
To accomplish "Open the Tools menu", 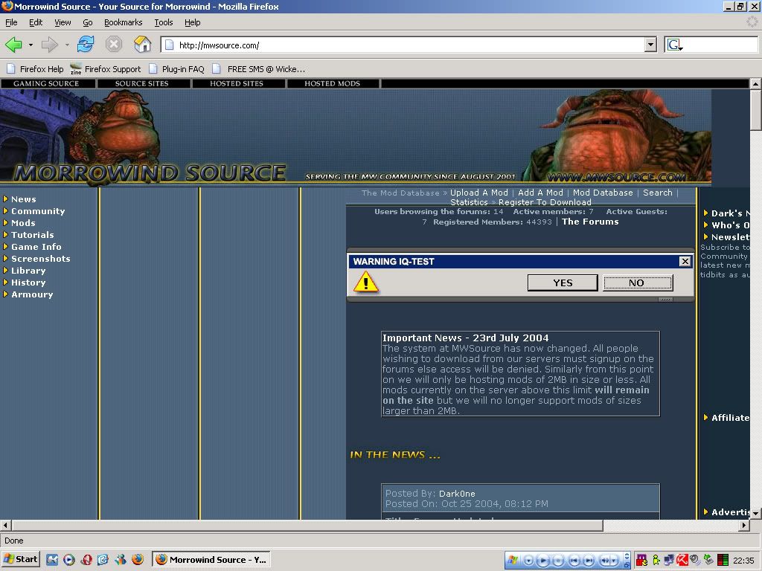I will [x=163, y=22].
